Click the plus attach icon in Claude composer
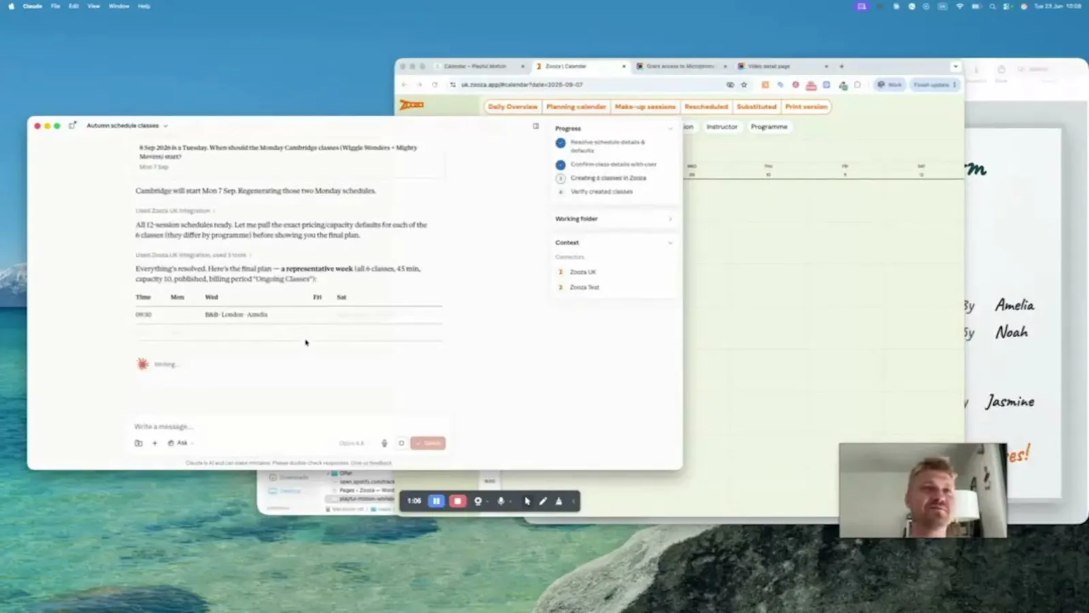1089x613 pixels. tap(155, 443)
